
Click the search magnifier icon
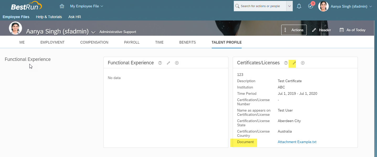(237, 6)
